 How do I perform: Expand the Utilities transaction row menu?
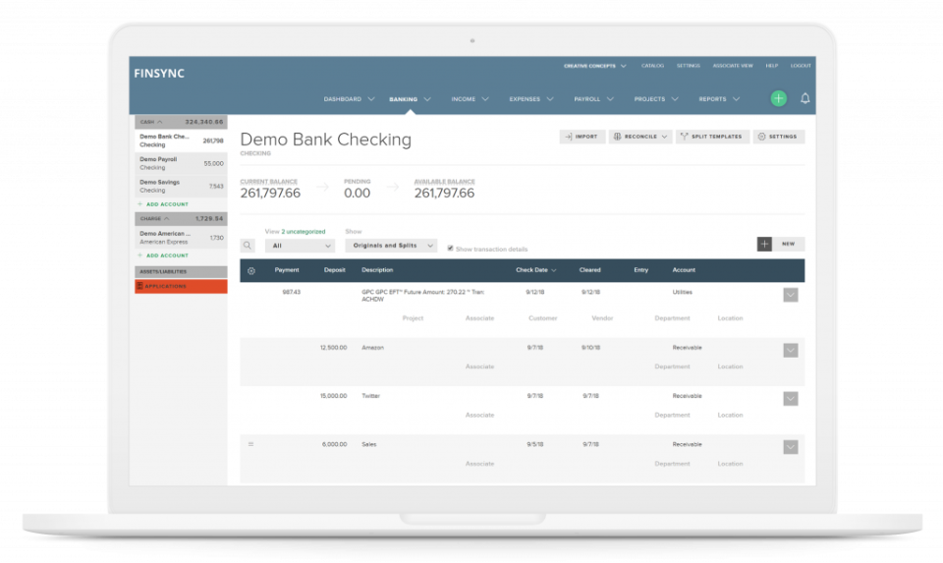point(790,295)
